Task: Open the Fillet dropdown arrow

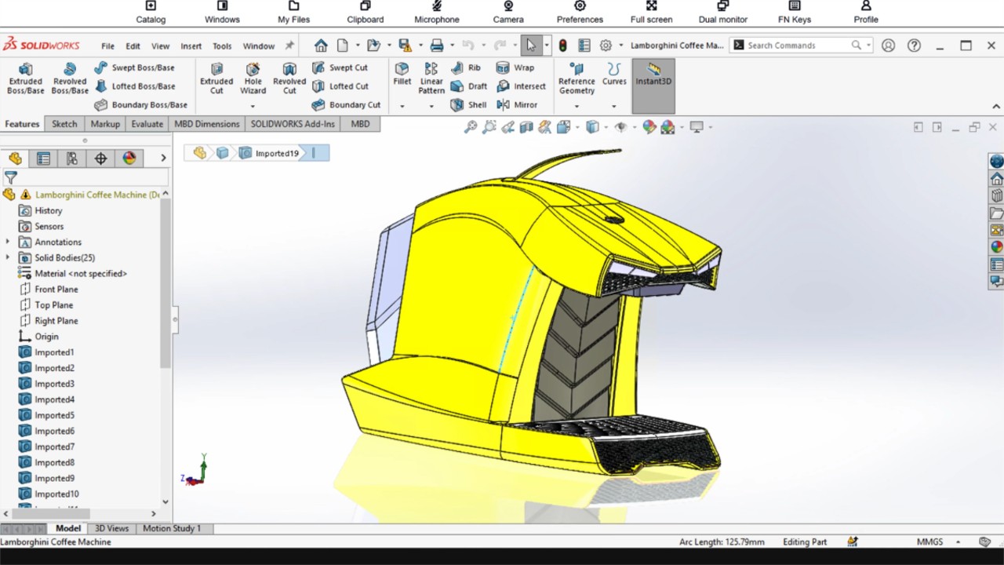Action: click(x=402, y=106)
